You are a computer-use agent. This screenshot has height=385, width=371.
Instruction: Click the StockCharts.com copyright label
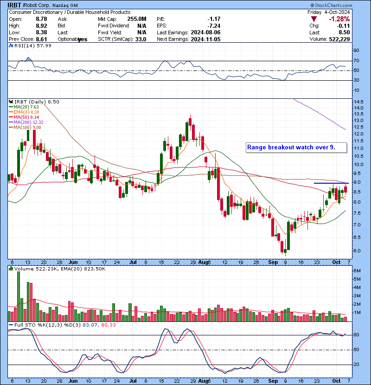(x=331, y=5)
